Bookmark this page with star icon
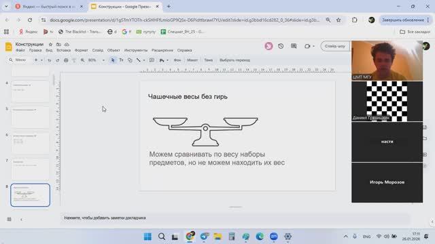The width and height of the screenshot is (435, 244). coord(338,20)
